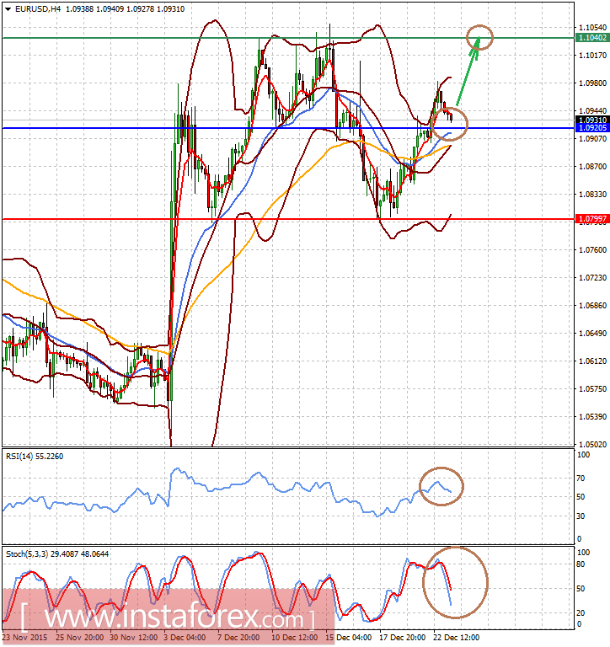Click the 1.07230 price scale label
The height and width of the screenshot is (647, 610).
click(x=592, y=278)
